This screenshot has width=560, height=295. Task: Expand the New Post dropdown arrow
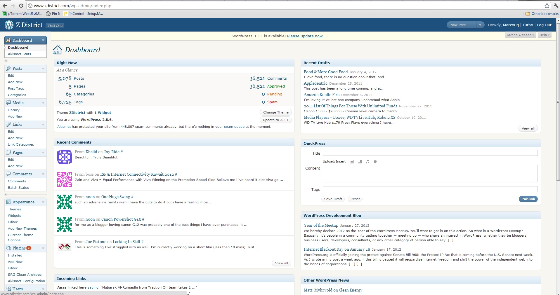point(480,25)
